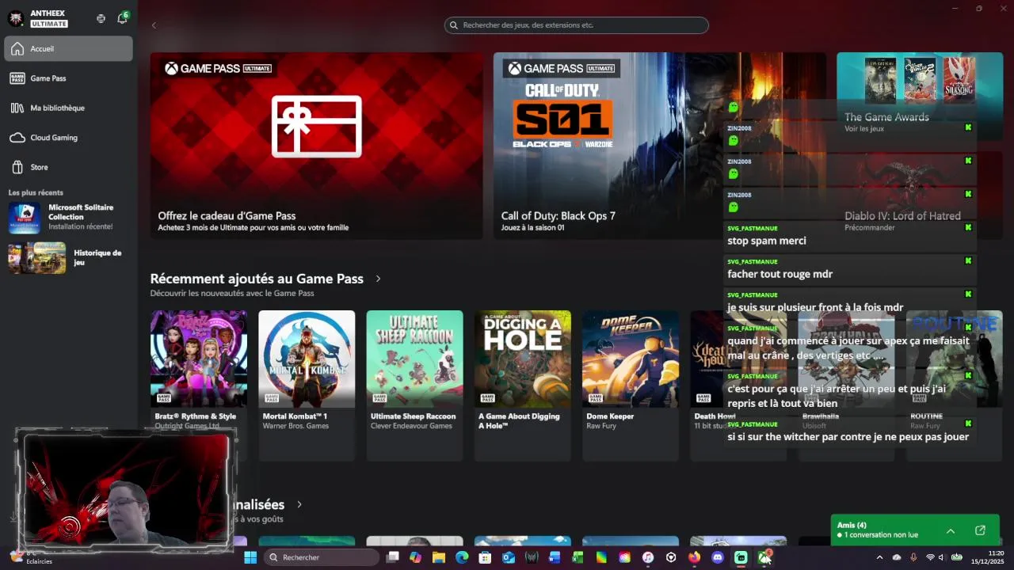The image size is (1014, 570).
Task: Pop out the Amis friends panel
Action: (x=980, y=530)
